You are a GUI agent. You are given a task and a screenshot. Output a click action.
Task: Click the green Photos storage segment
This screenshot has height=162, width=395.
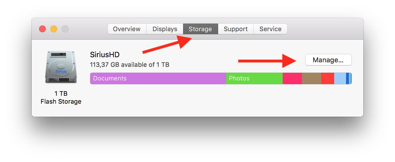point(254,78)
